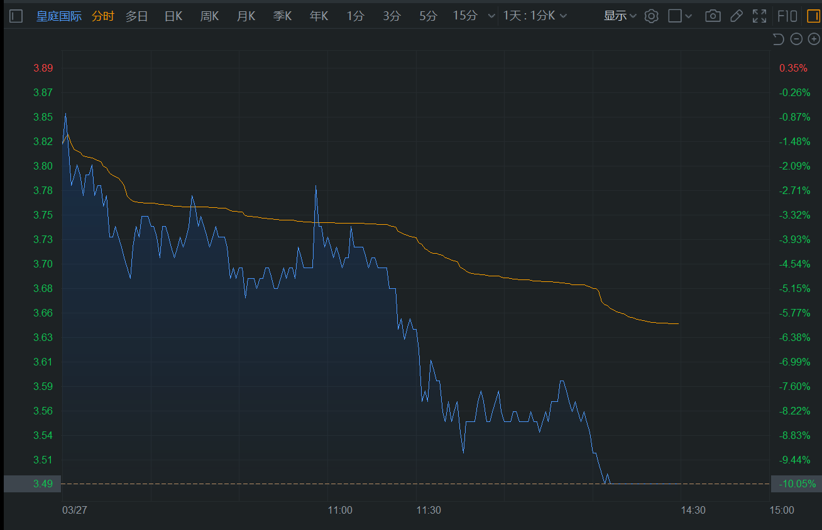The width and height of the screenshot is (822, 530).
Task: Click the 11:30 time axis marker
Action: pos(429,510)
